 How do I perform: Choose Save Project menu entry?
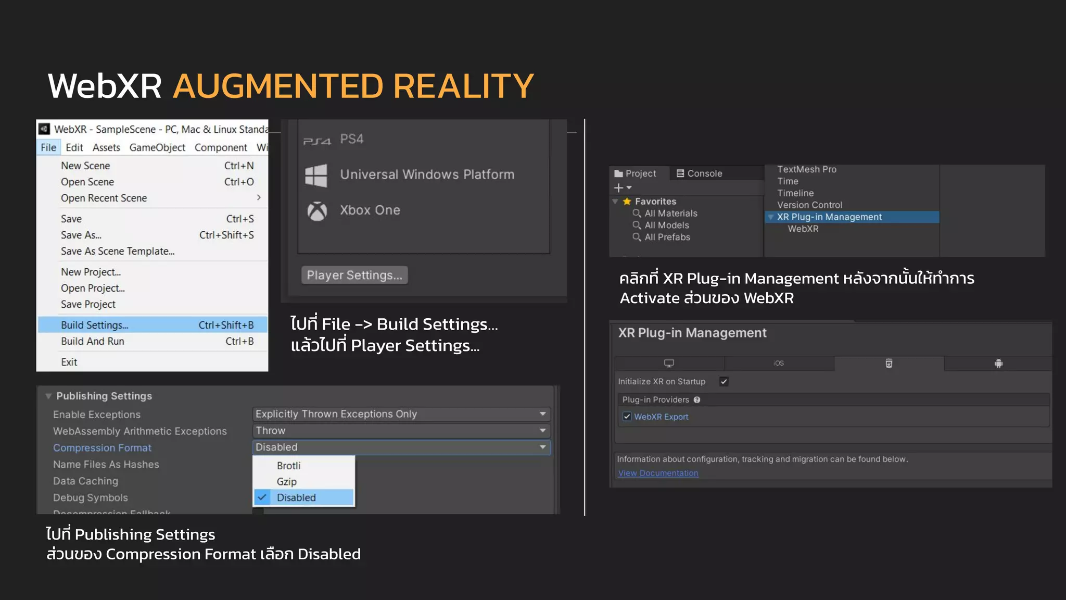[153, 304]
